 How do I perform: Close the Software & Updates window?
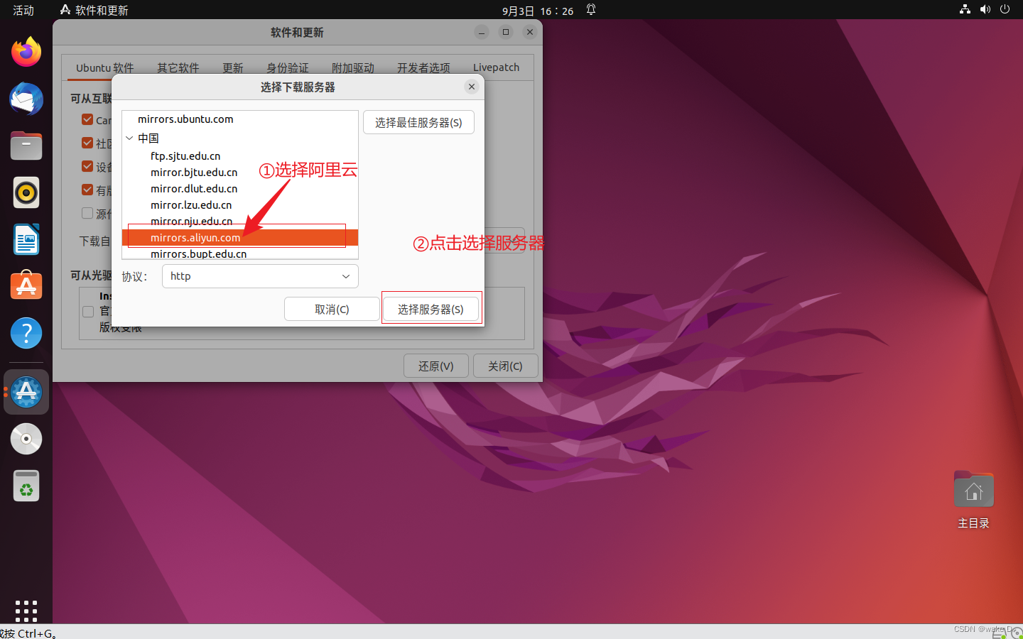tap(529, 32)
